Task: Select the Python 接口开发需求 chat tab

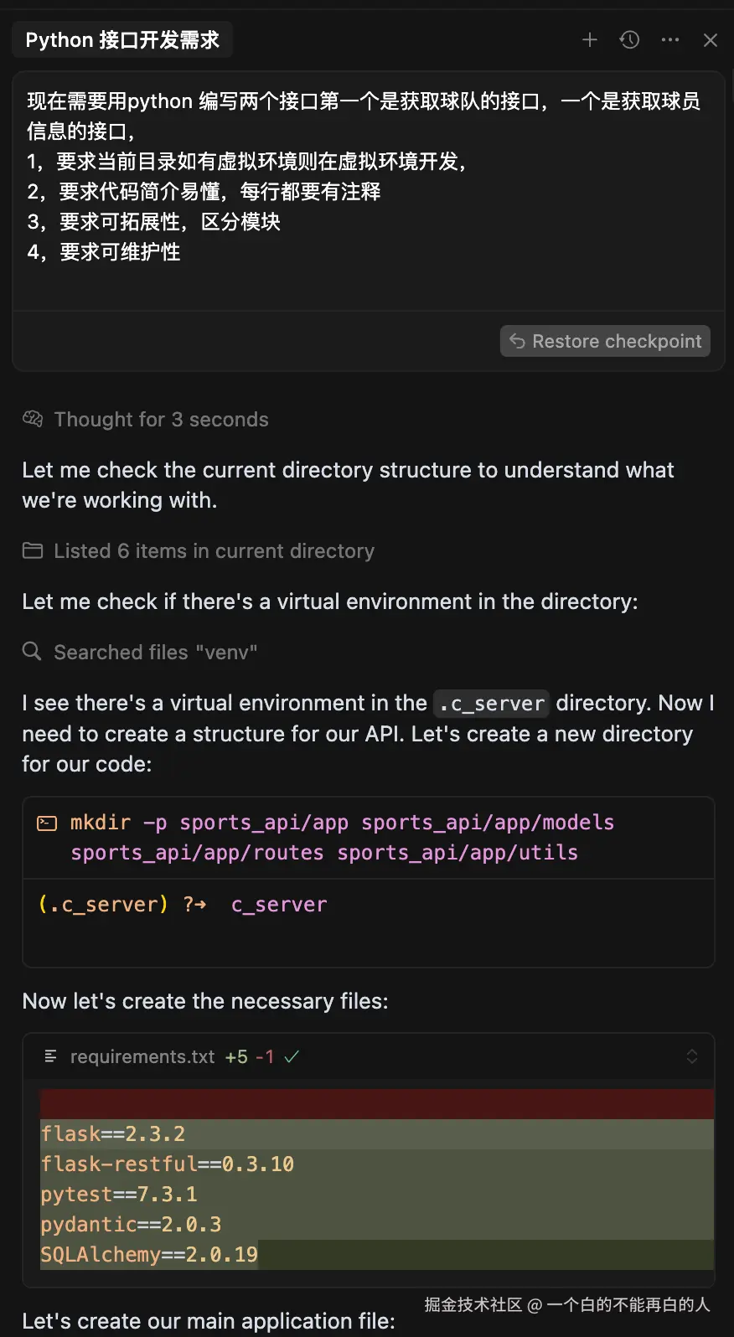Action: [122, 40]
